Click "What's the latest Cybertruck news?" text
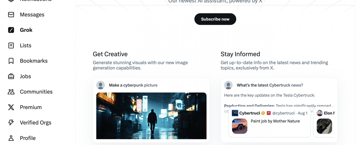 point(270,85)
